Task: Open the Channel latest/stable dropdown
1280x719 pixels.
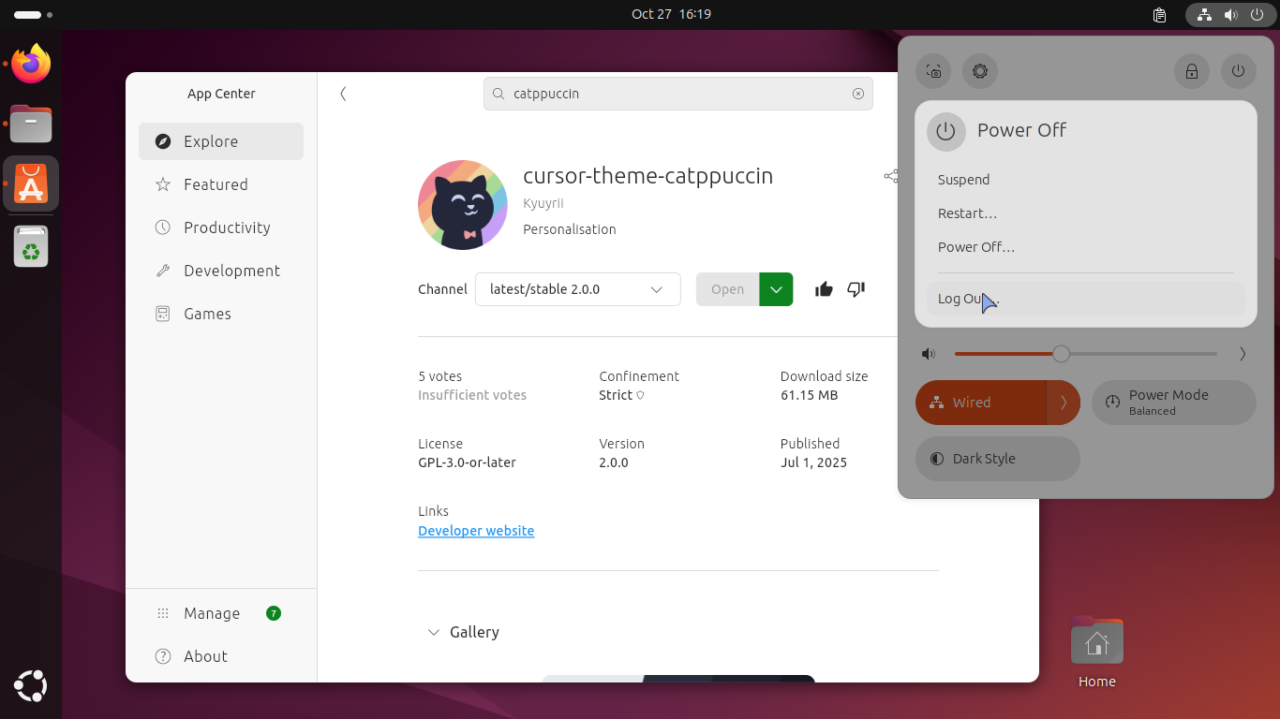Action: [x=577, y=289]
